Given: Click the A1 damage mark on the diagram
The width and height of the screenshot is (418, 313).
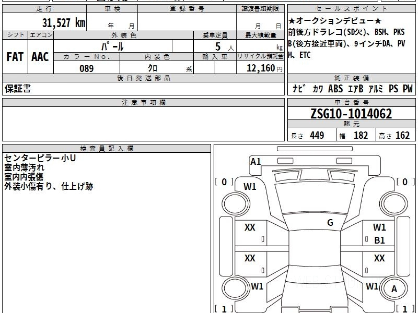Looking at the screenshot, I should tap(255, 161).
